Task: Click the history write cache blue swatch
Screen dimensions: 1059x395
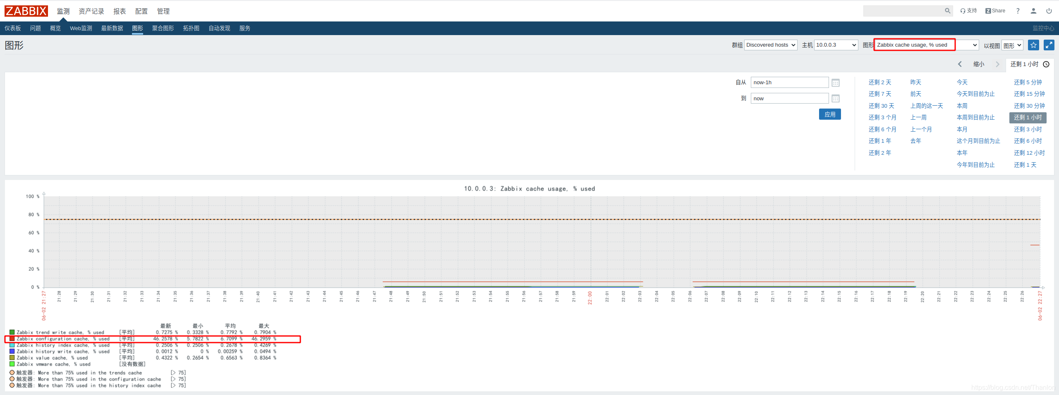Action: 12,352
